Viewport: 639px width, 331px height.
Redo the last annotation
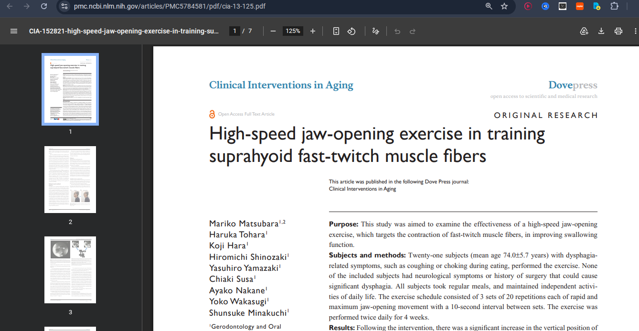pos(413,31)
